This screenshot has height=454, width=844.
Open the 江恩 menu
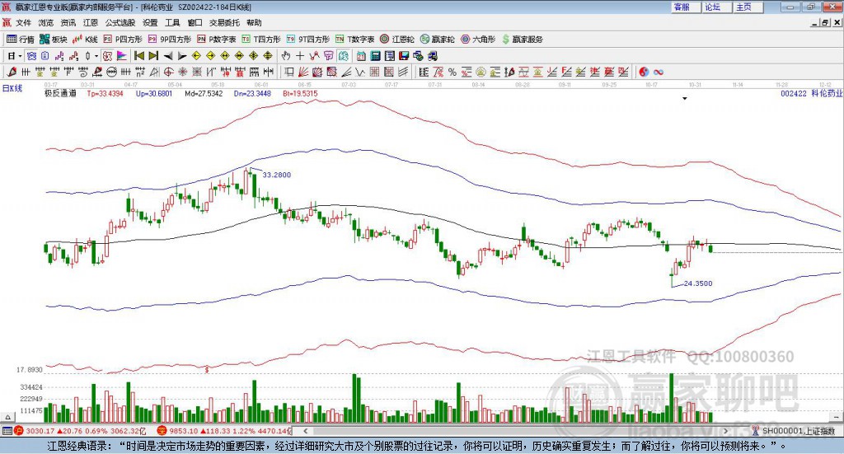pos(91,22)
